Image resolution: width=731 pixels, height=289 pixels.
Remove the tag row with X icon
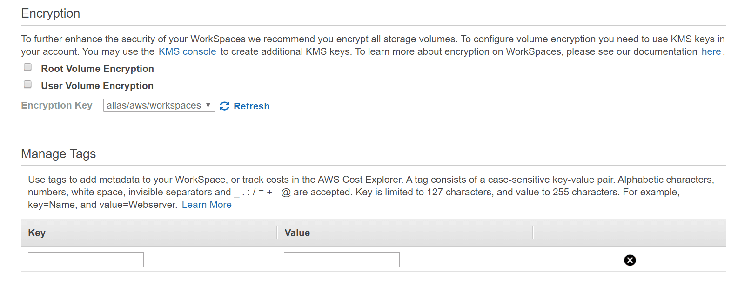tap(630, 260)
